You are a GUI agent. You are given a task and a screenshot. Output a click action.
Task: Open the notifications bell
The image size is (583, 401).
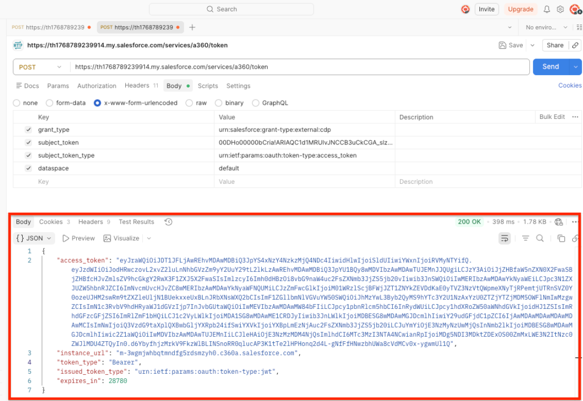[x=547, y=9]
